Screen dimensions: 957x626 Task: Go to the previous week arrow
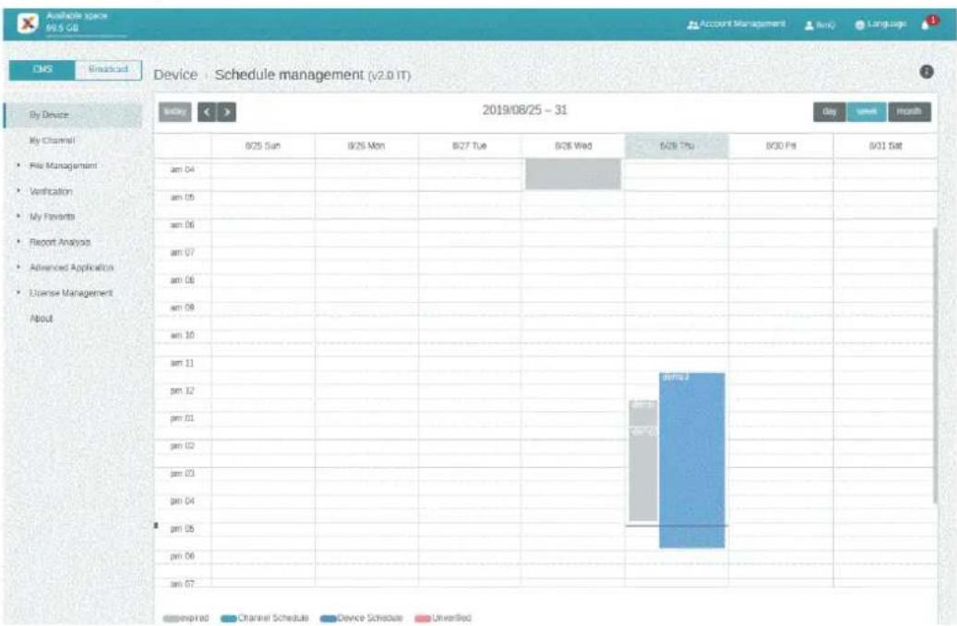(207, 112)
